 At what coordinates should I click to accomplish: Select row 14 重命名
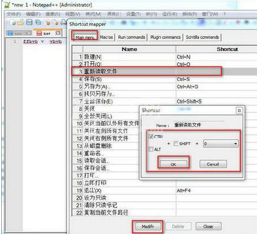coord(105,153)
